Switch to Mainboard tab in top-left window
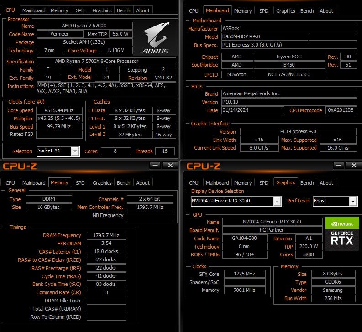362x332 pixels. tap(34, 10)
